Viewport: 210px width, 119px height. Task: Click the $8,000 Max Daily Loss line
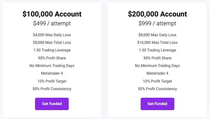tap(157, 35)
